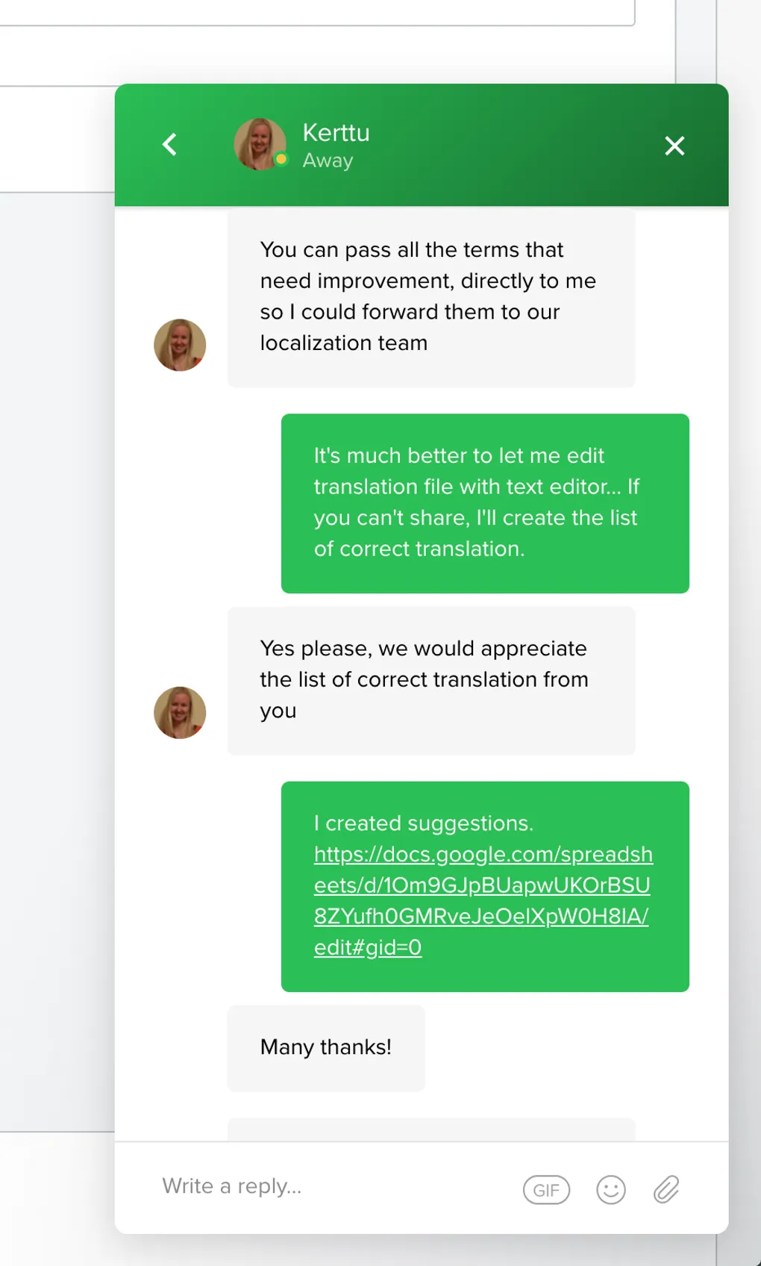The image size is (761, 1266).
Task: Open the Google Docs spreadsheet link
Action: (482, 900)
